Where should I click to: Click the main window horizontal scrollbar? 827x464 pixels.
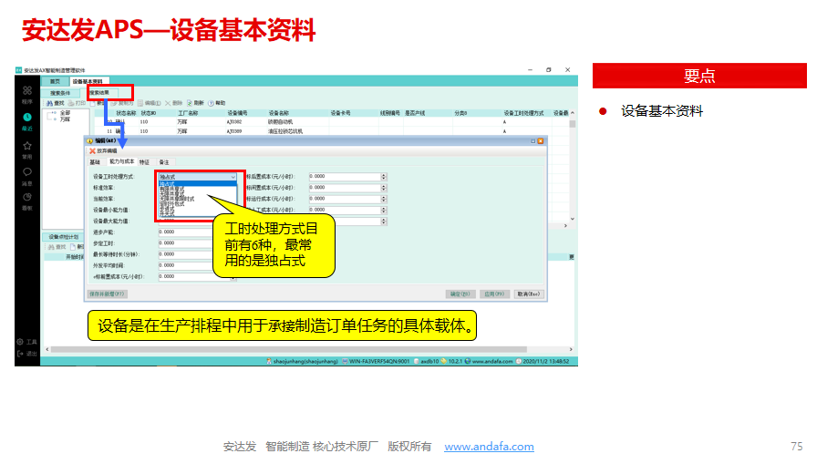click(x=288, y=349)
